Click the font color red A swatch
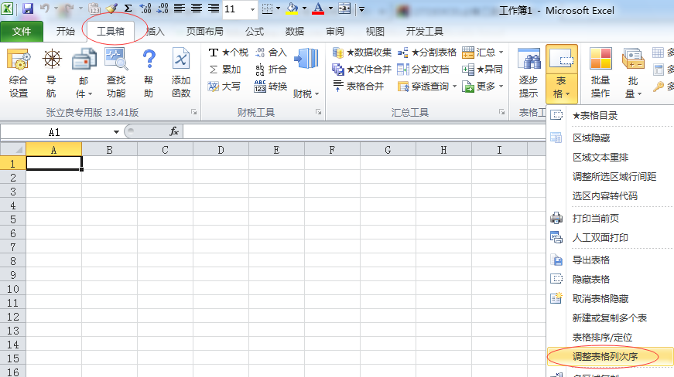674x377 pixels. (317, 9)
